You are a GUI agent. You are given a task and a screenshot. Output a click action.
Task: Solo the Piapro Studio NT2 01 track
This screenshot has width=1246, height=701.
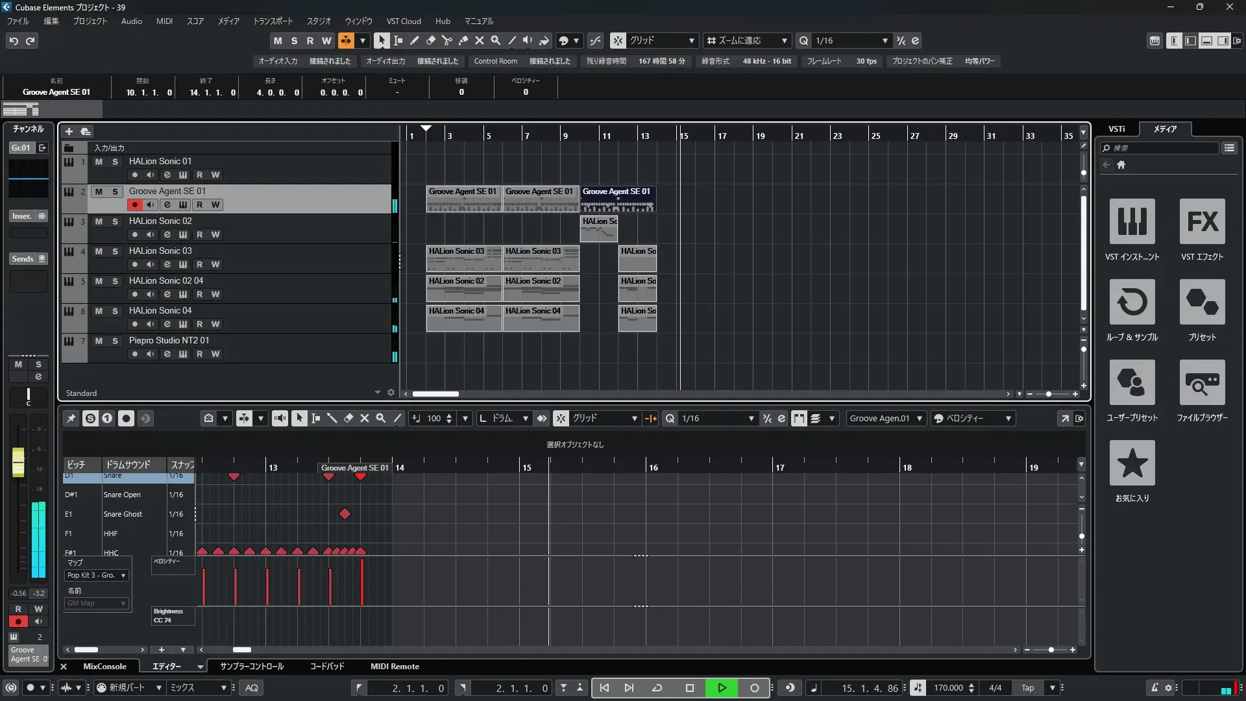(x=115, y=341)
